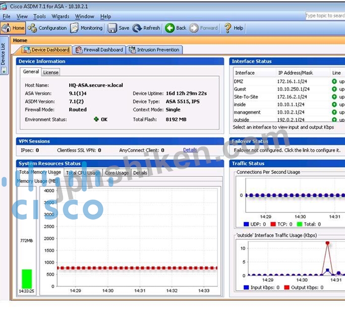Open VPN Sessions Details link
Screen dimensions: 345x323
[190, 150]
